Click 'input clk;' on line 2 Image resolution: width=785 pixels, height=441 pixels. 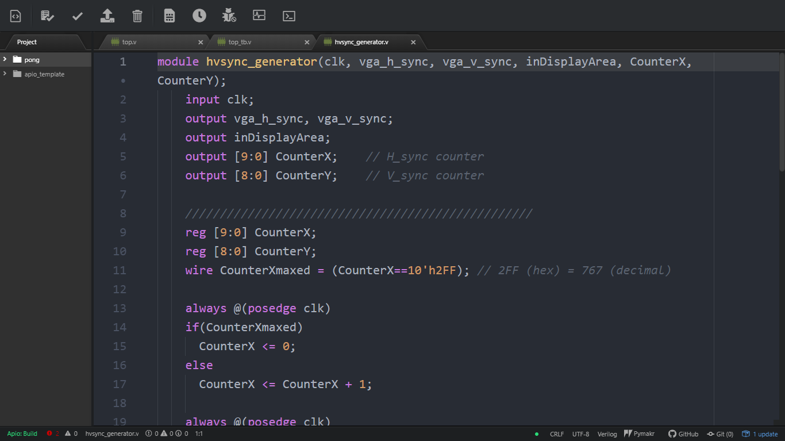coord(220,99)
